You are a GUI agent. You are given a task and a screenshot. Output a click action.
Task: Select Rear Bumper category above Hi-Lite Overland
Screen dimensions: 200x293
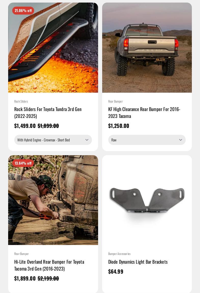(21, 254)
